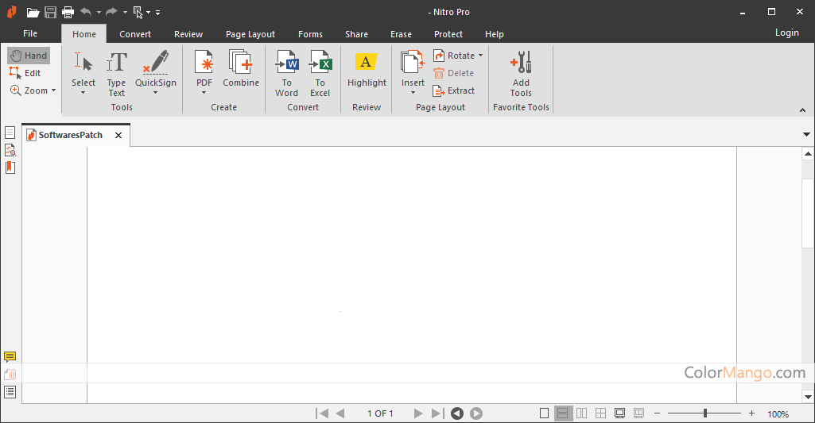This screenshot has height=423, width=815.
Task: Open the Bookmarks pane in left sidebar
Action: (x=10, y=167)
